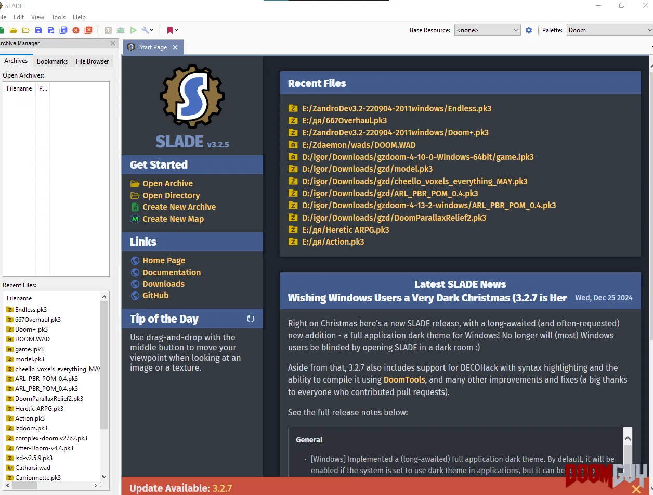Click the green Run Archive play icon
This screenshot has width=653, height=495.
coord(133,30)
